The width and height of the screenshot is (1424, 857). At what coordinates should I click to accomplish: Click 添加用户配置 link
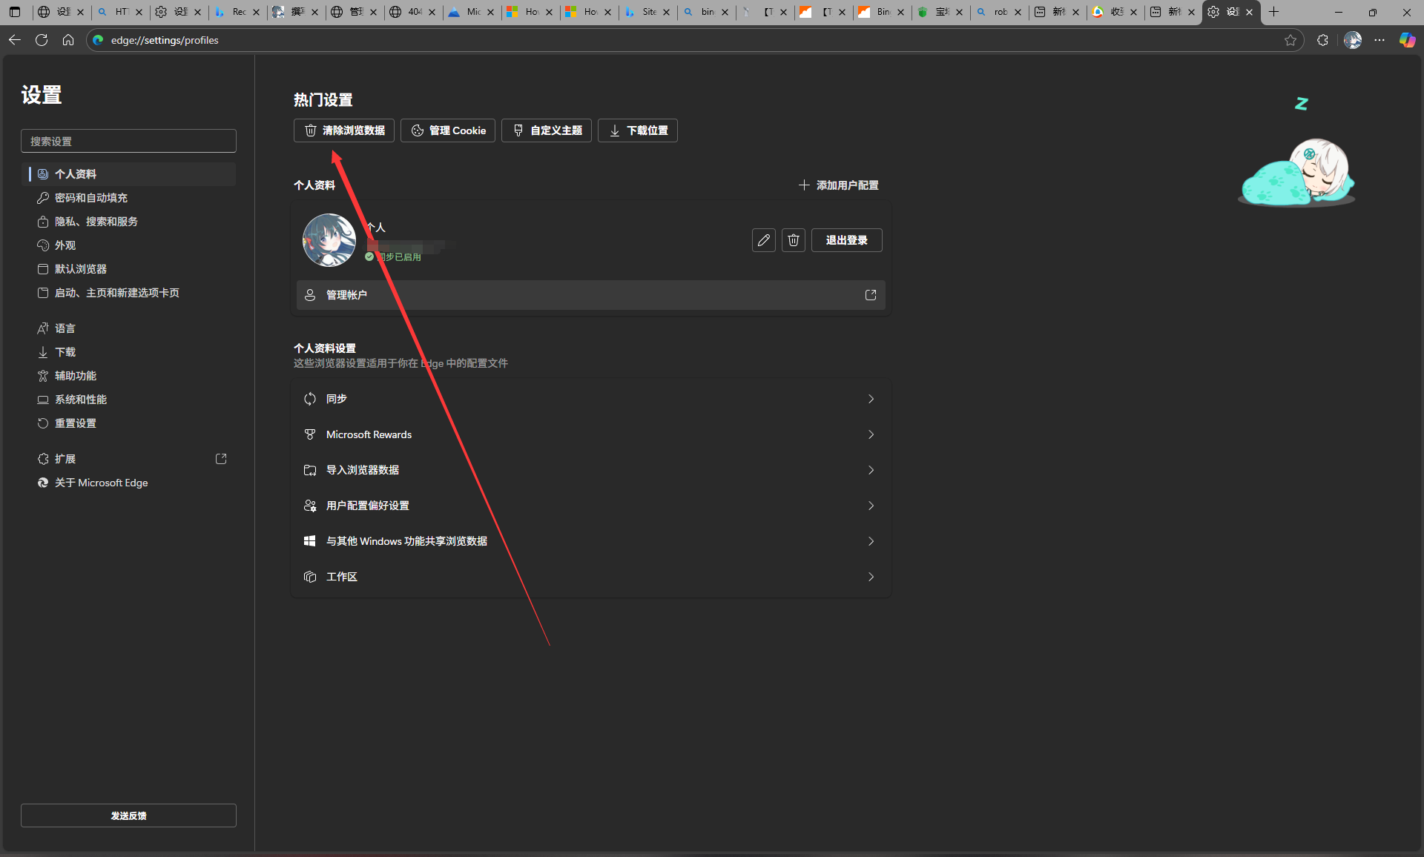tap(839, 185)
